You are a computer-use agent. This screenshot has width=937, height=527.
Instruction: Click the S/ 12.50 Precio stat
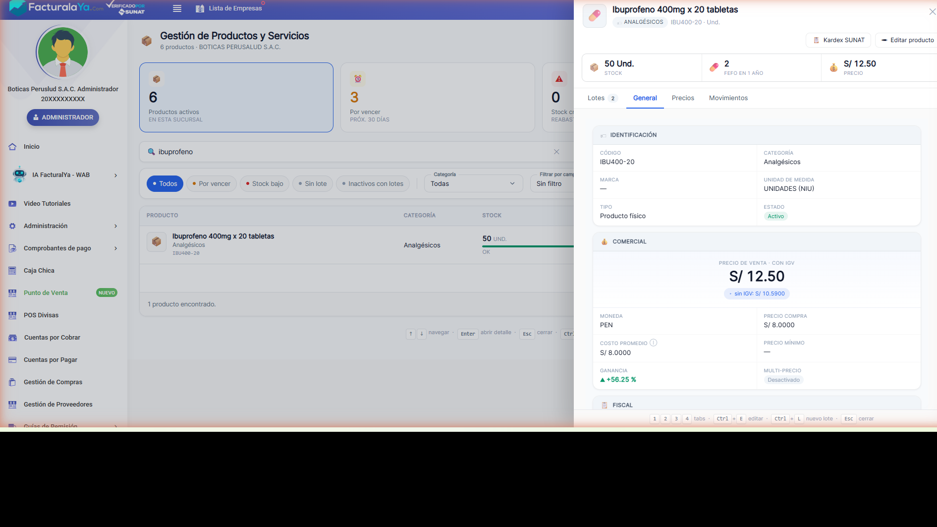879,67
